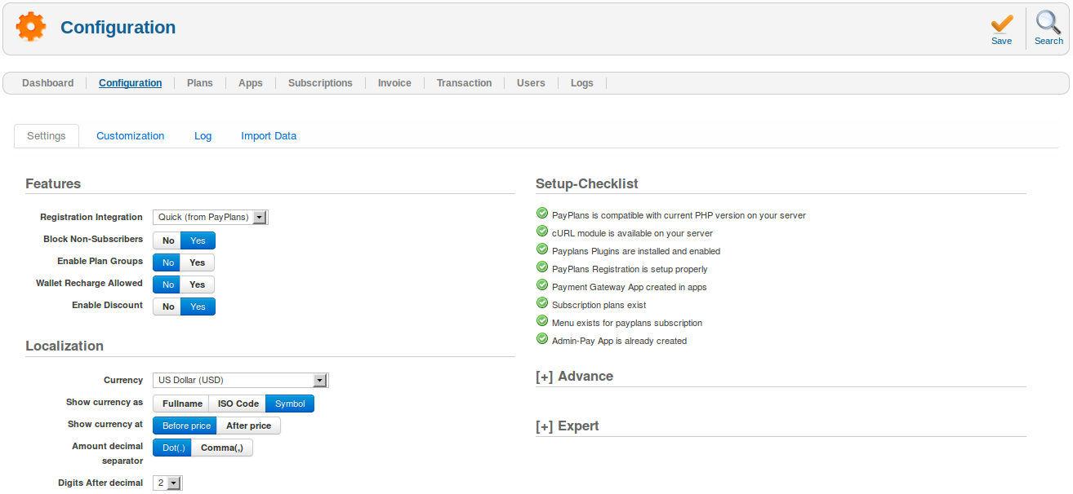Screen dimensions: 1073x494
Task: Show currency as Fullname
Action: [180, 403]
